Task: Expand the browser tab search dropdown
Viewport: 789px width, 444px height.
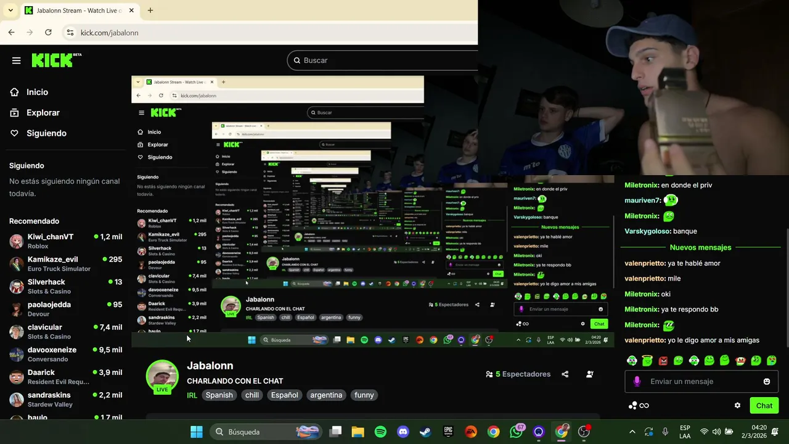Action: pos(10,10)
